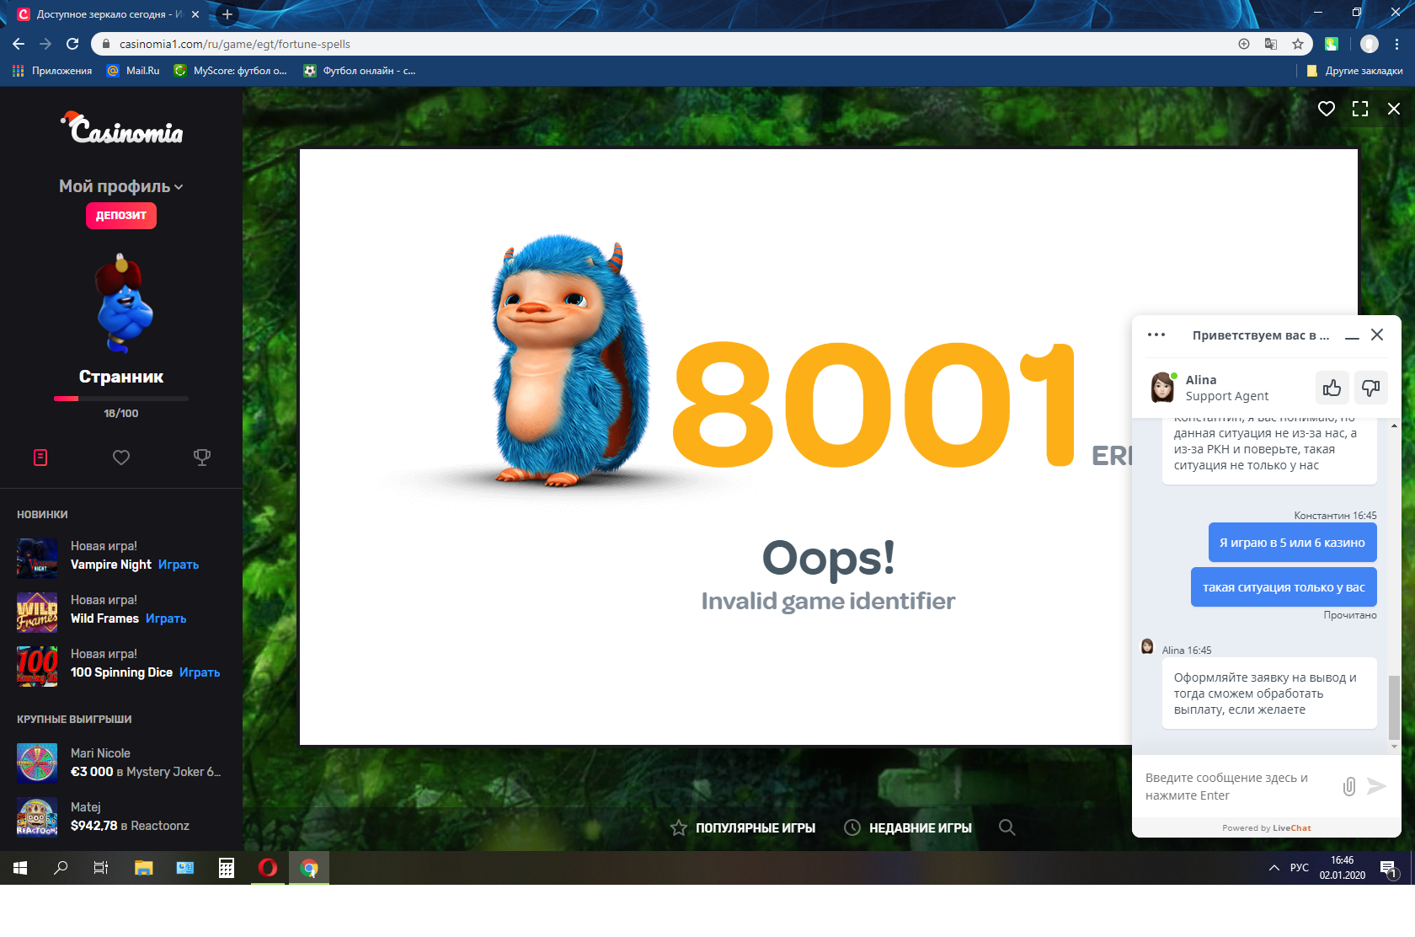
Task: Click the РУС language indicator
Action: pyautogui.click(x=1300, y=868)
